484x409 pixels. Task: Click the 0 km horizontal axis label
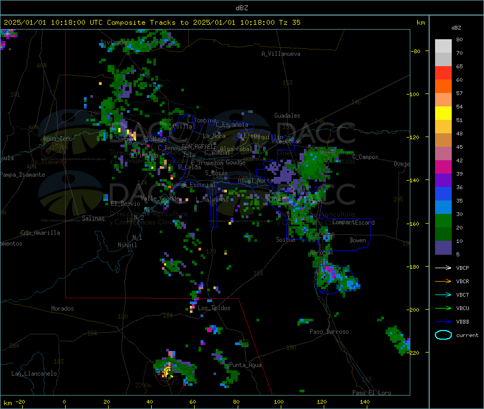(x=64, y=401)
